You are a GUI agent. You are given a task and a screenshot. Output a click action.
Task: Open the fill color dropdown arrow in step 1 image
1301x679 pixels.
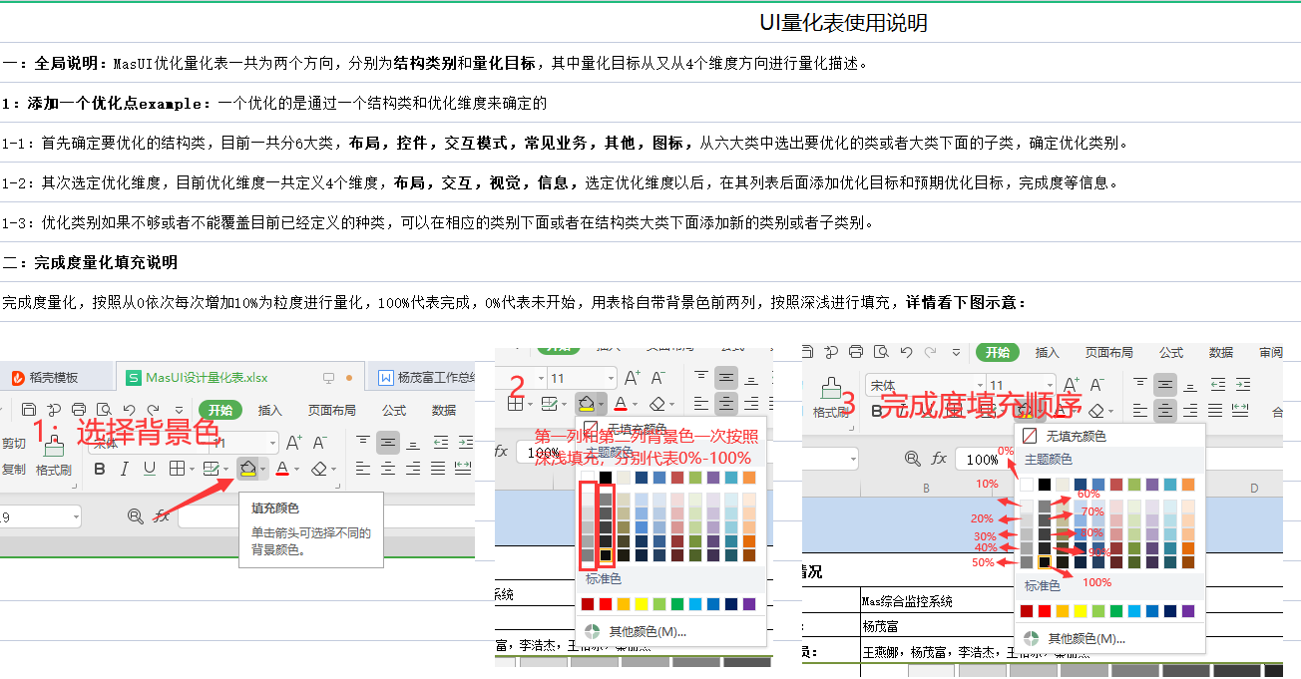[262, 470]
